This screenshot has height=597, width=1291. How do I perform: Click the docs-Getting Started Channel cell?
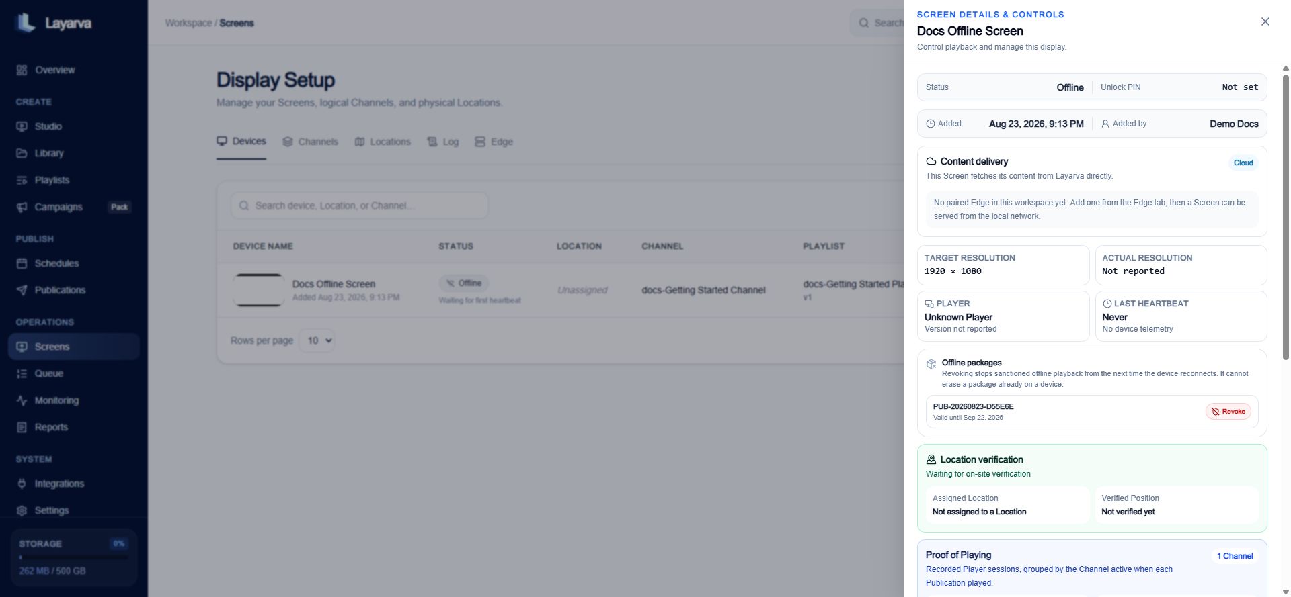703,290
